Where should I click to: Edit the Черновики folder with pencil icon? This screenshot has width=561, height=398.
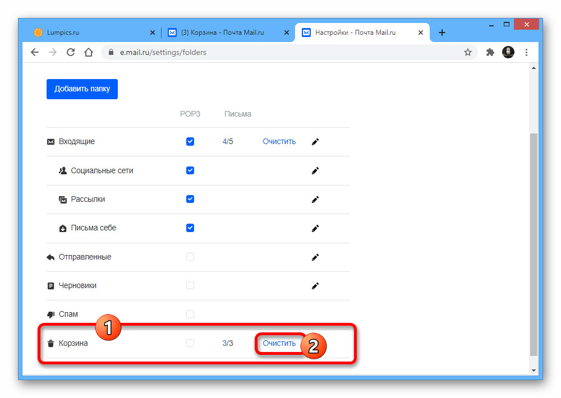[315, 286]
